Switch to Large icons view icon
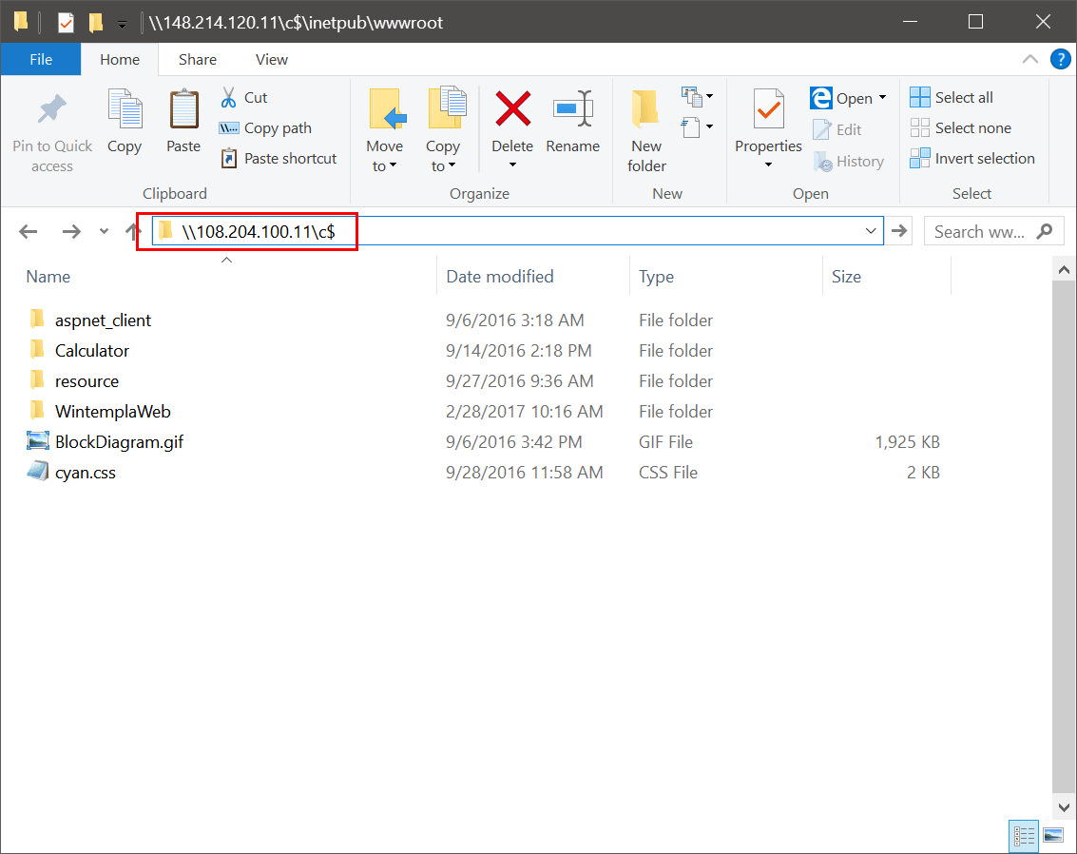Viewport: 1077px width, 854px height. [1053, 836]
